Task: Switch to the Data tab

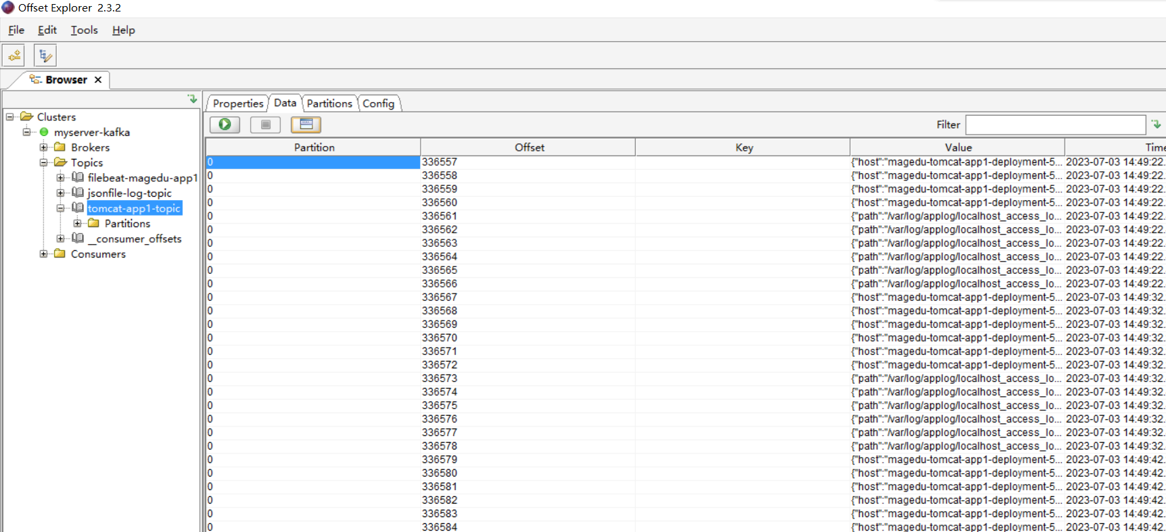Action: (285, 103)
